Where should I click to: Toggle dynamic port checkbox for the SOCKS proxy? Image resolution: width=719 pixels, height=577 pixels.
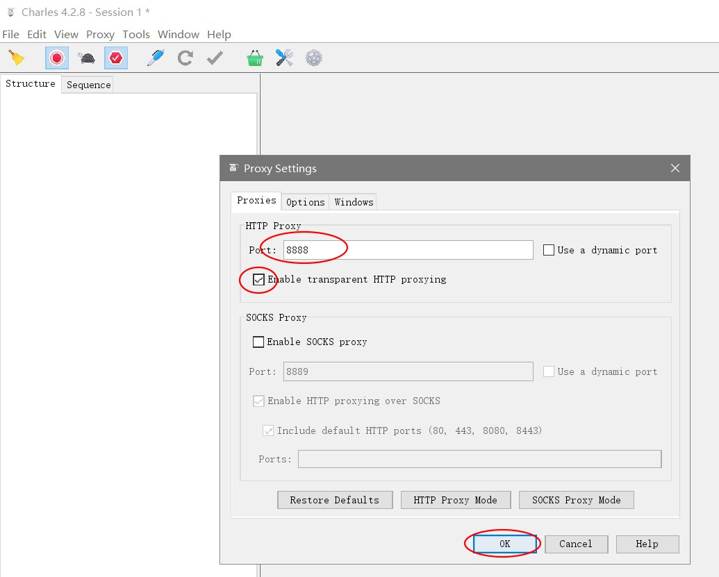[548, 371]
